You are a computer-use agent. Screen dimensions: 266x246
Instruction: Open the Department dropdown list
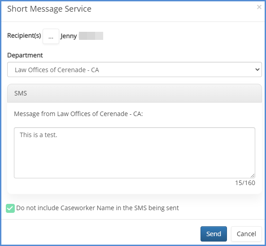(135, 69)
